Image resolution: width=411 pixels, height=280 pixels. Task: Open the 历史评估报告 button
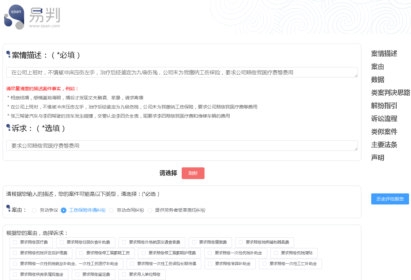(x=390, y=199)
